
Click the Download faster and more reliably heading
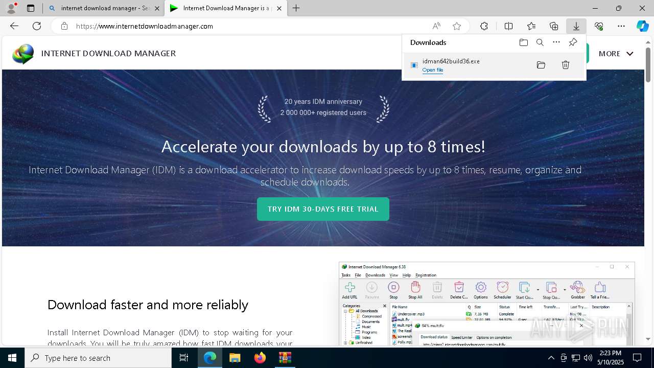click(148, 305)
